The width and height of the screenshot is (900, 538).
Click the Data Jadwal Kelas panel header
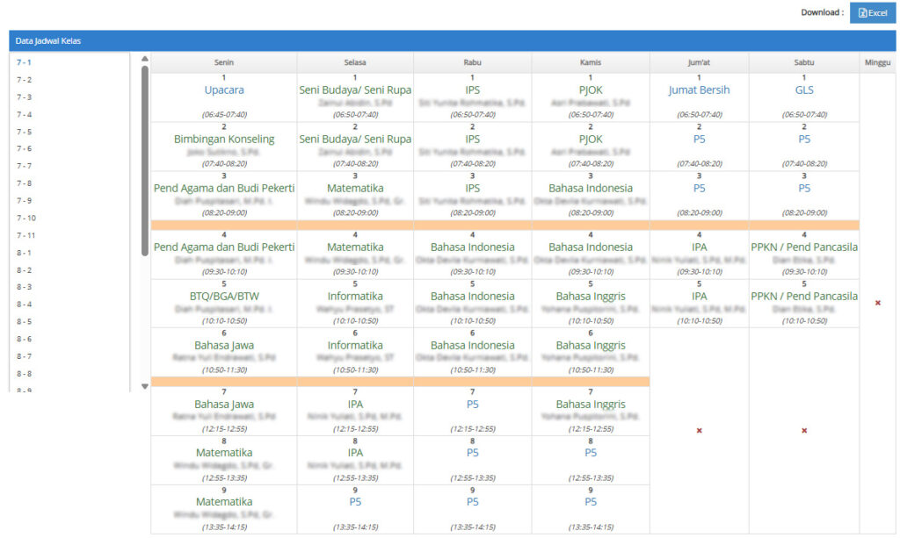pos(453,40)
